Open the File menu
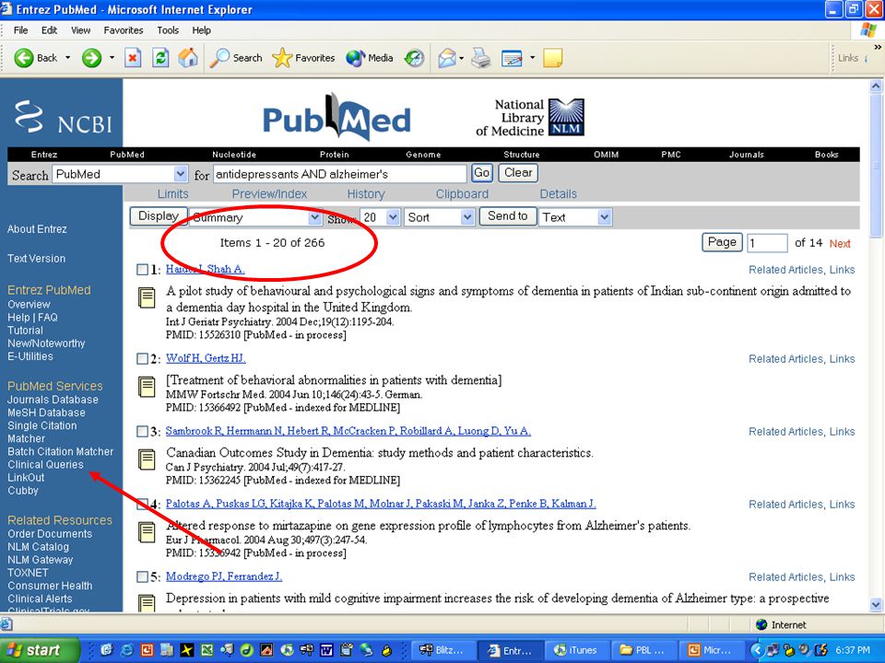The width and height of the screenshot is (885, 663). tap(20, 30)
